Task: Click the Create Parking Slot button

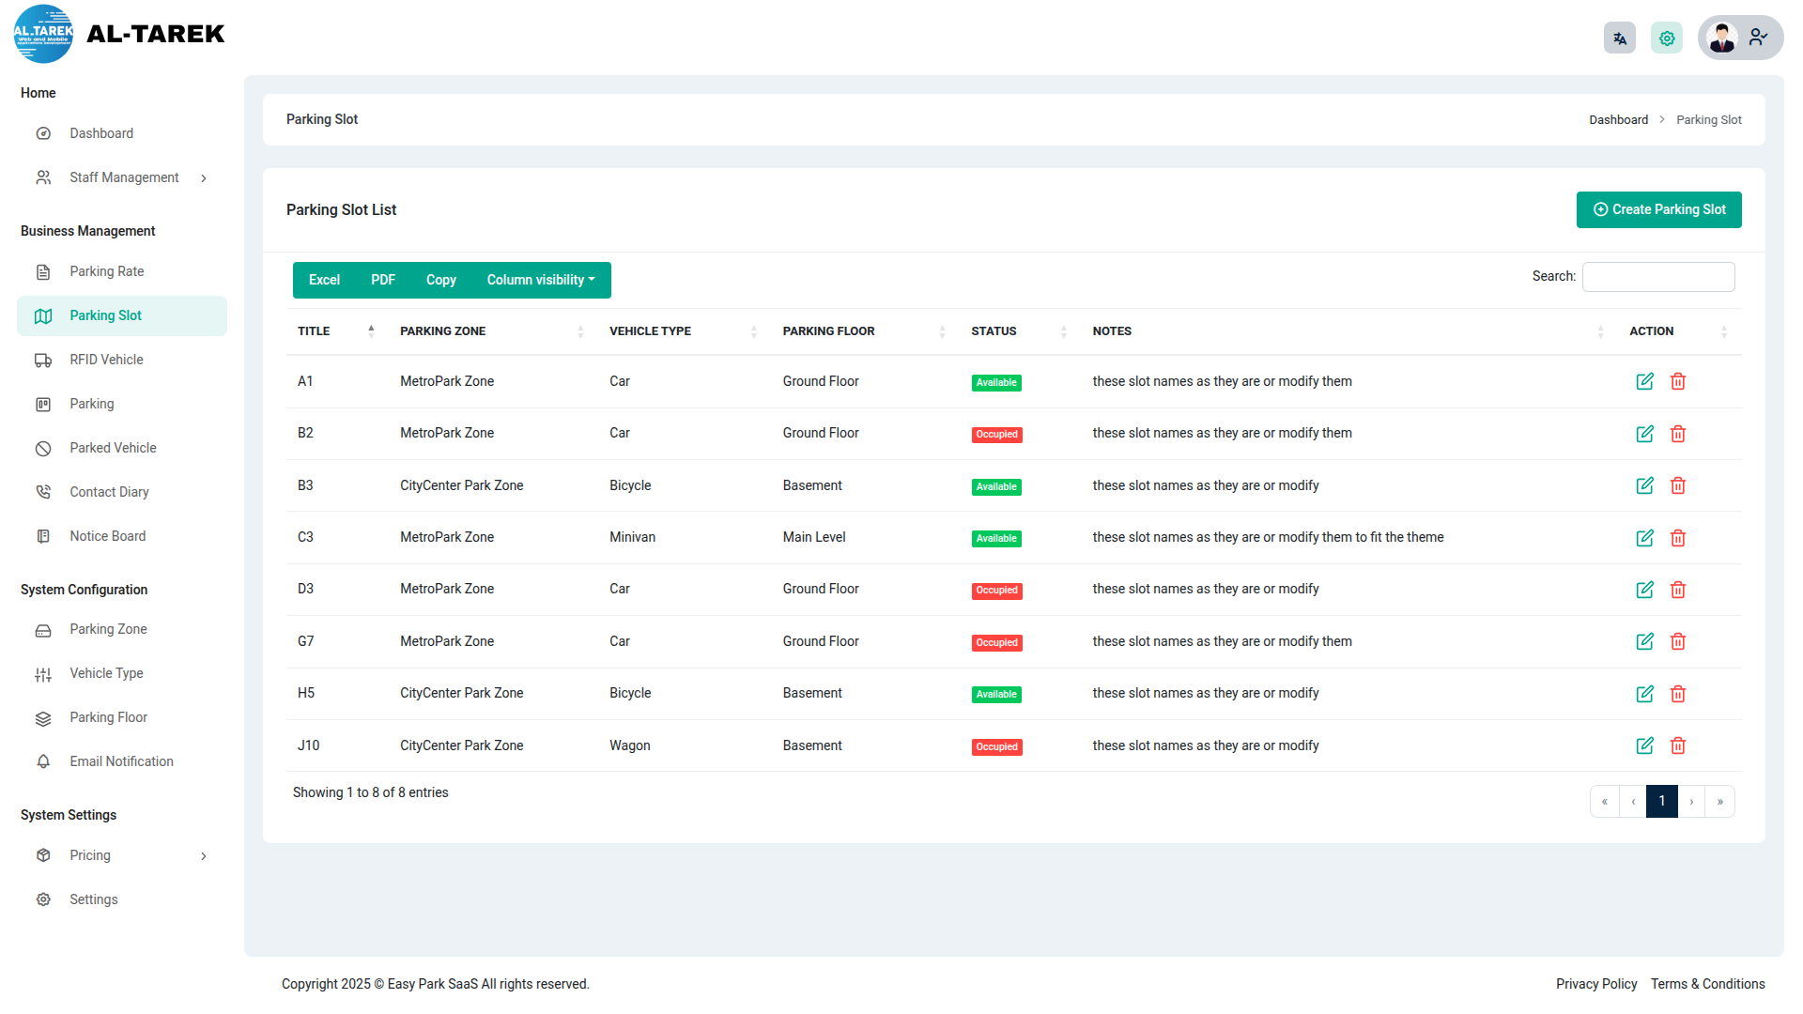Action: coord(1658,209)
